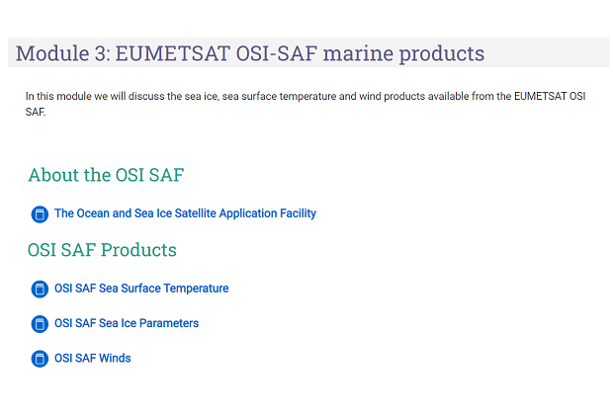Click the word Temperature in the SST link

(x=196, y=289)
